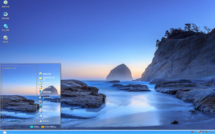Viewport: 215px width, 134px height.
Task: Expand the arrow beside 我最近的文档
Action: [58, 79]
